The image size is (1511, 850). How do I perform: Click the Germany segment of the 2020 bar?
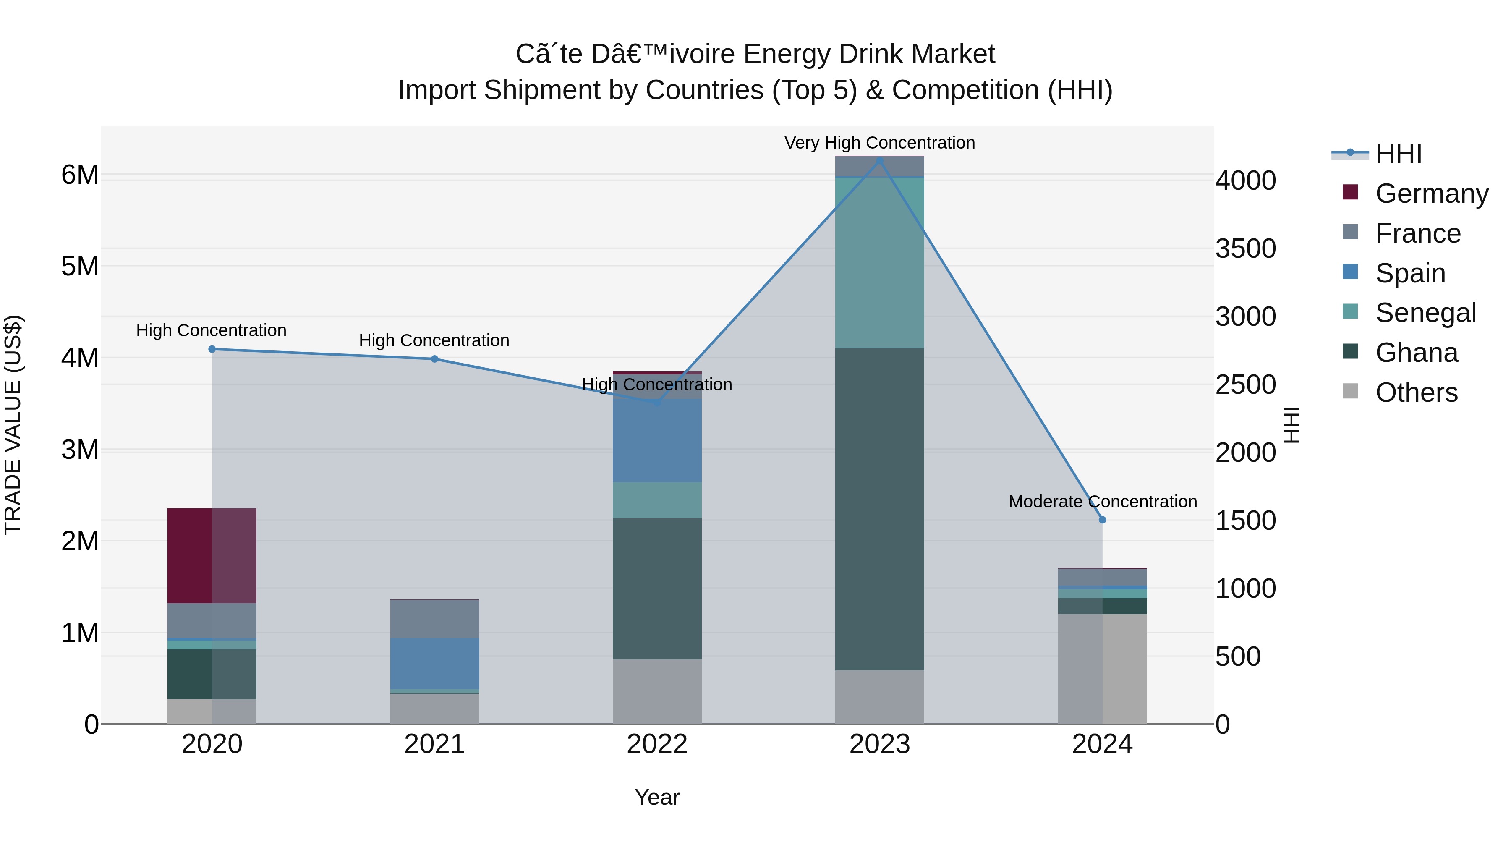tap(212, 555)
